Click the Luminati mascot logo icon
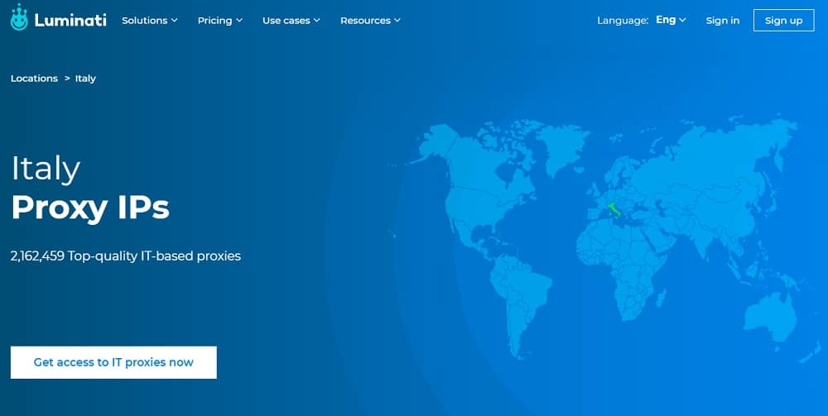The width and height of the screenshot is (828, 416). click(19, 17)
